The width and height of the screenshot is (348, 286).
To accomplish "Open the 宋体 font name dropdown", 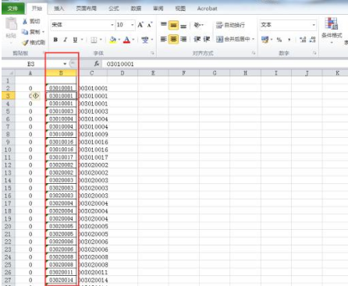I will coord(112,25).
